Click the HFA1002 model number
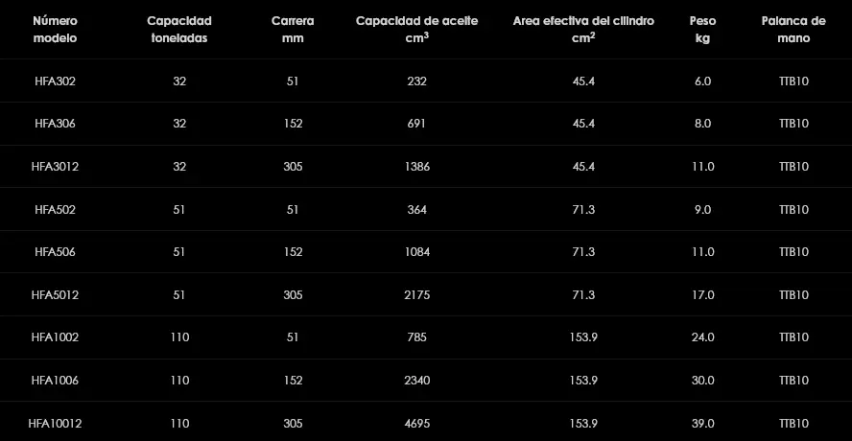This screenshot has width=852, height=441. click(x=55, y=337)
